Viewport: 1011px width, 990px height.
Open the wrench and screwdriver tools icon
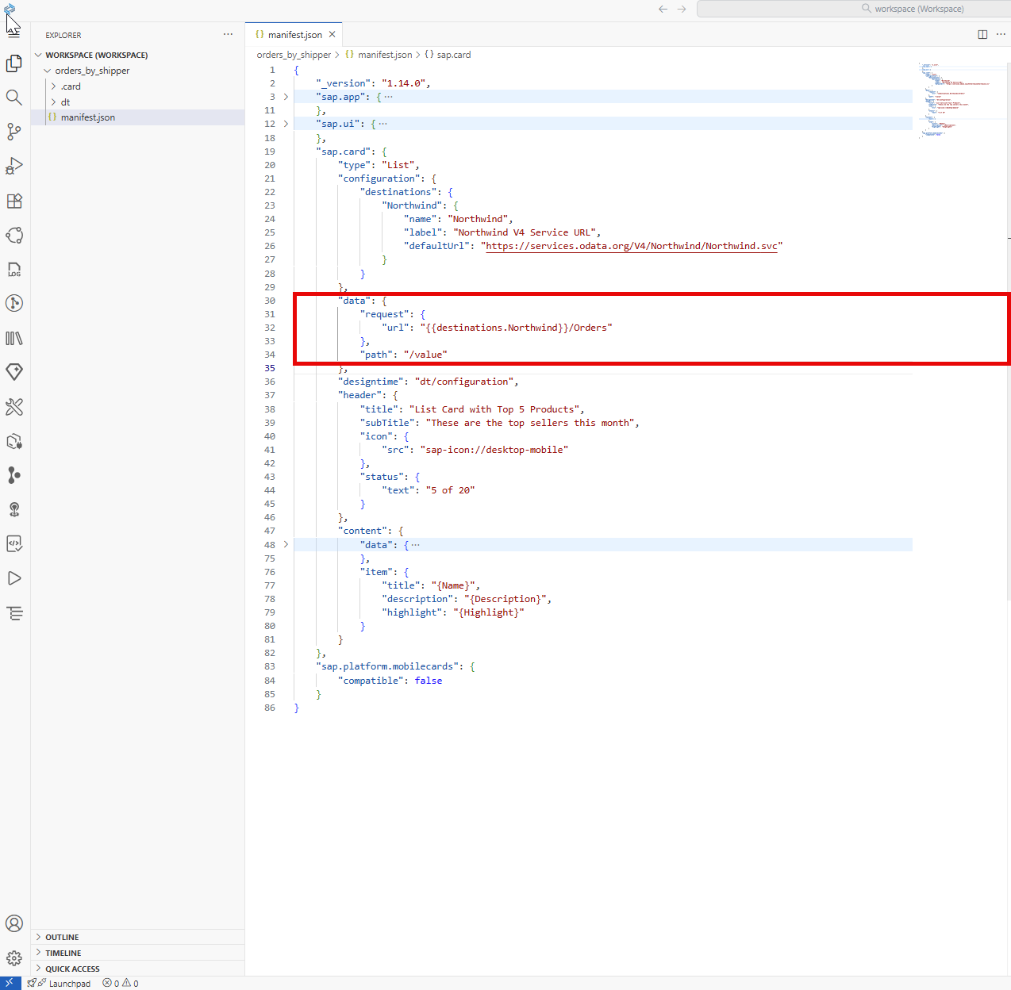(14, 407)
